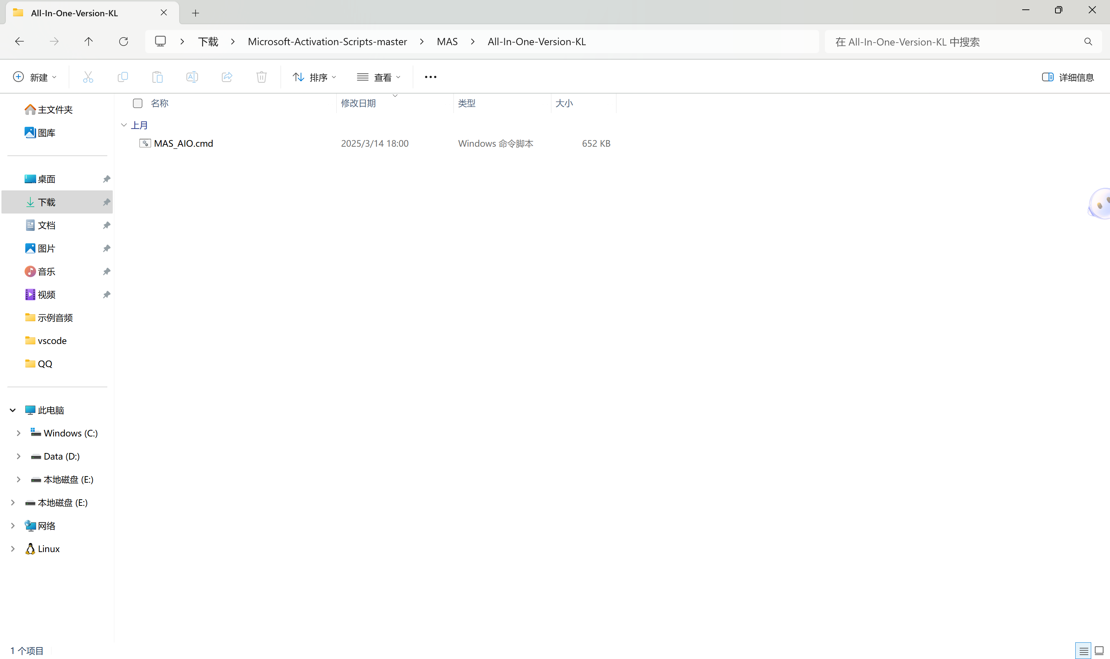The image size is (1110, 659).
Task: Sort by 名称 column header
Action: [159, 103]
